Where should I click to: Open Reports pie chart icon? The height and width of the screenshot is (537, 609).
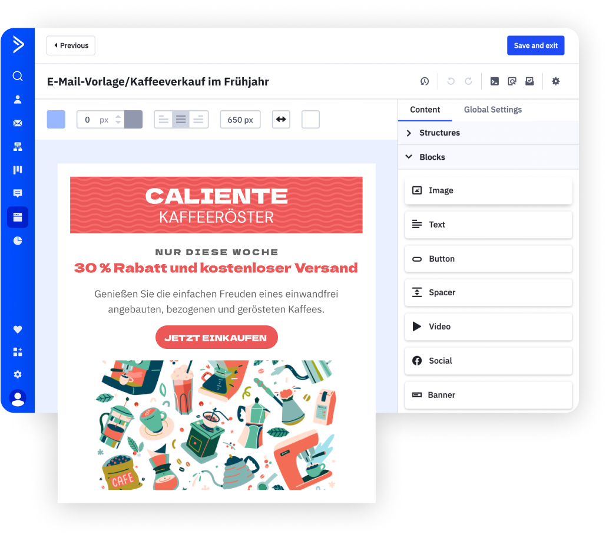18,241
